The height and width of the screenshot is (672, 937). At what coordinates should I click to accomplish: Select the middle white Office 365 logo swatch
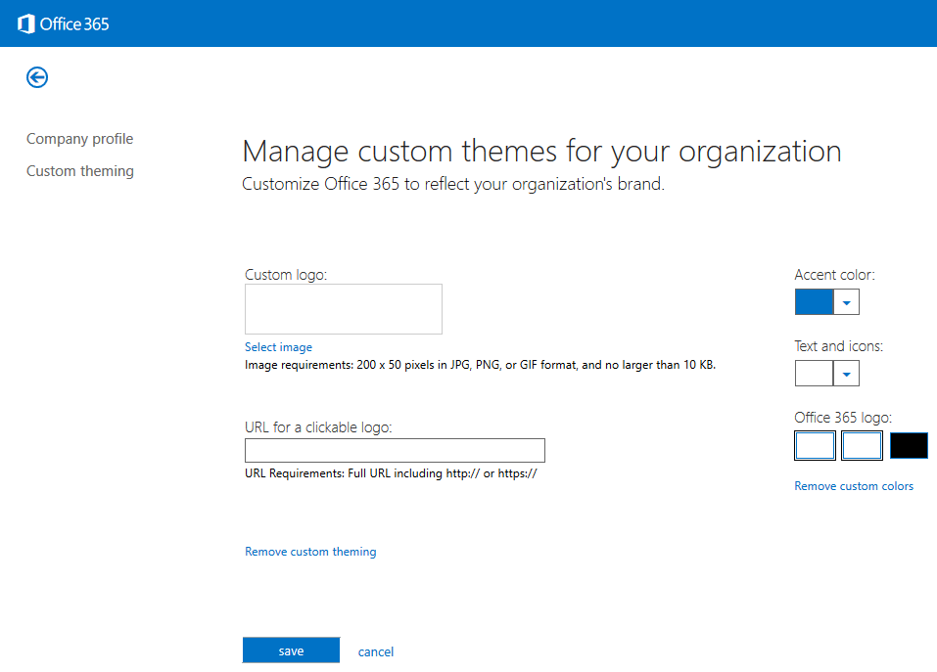(862, 446)
